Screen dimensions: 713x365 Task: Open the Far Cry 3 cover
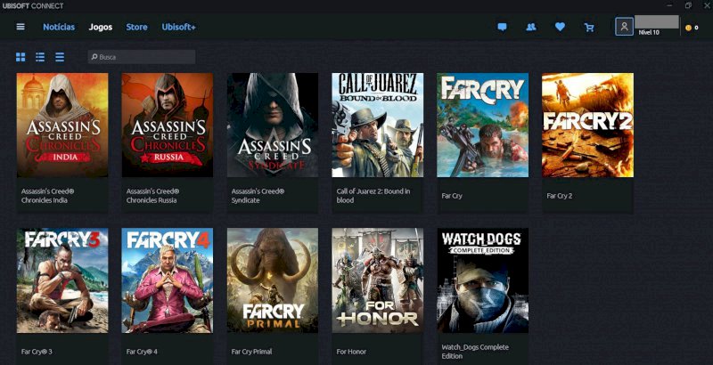62,280
